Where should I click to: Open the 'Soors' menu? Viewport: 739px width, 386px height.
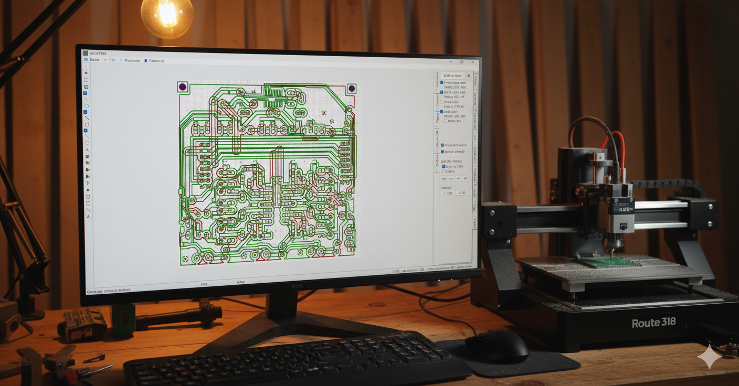coord(92,60)
